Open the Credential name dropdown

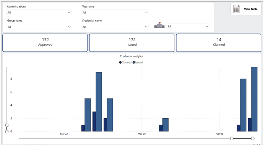[115, 27]
